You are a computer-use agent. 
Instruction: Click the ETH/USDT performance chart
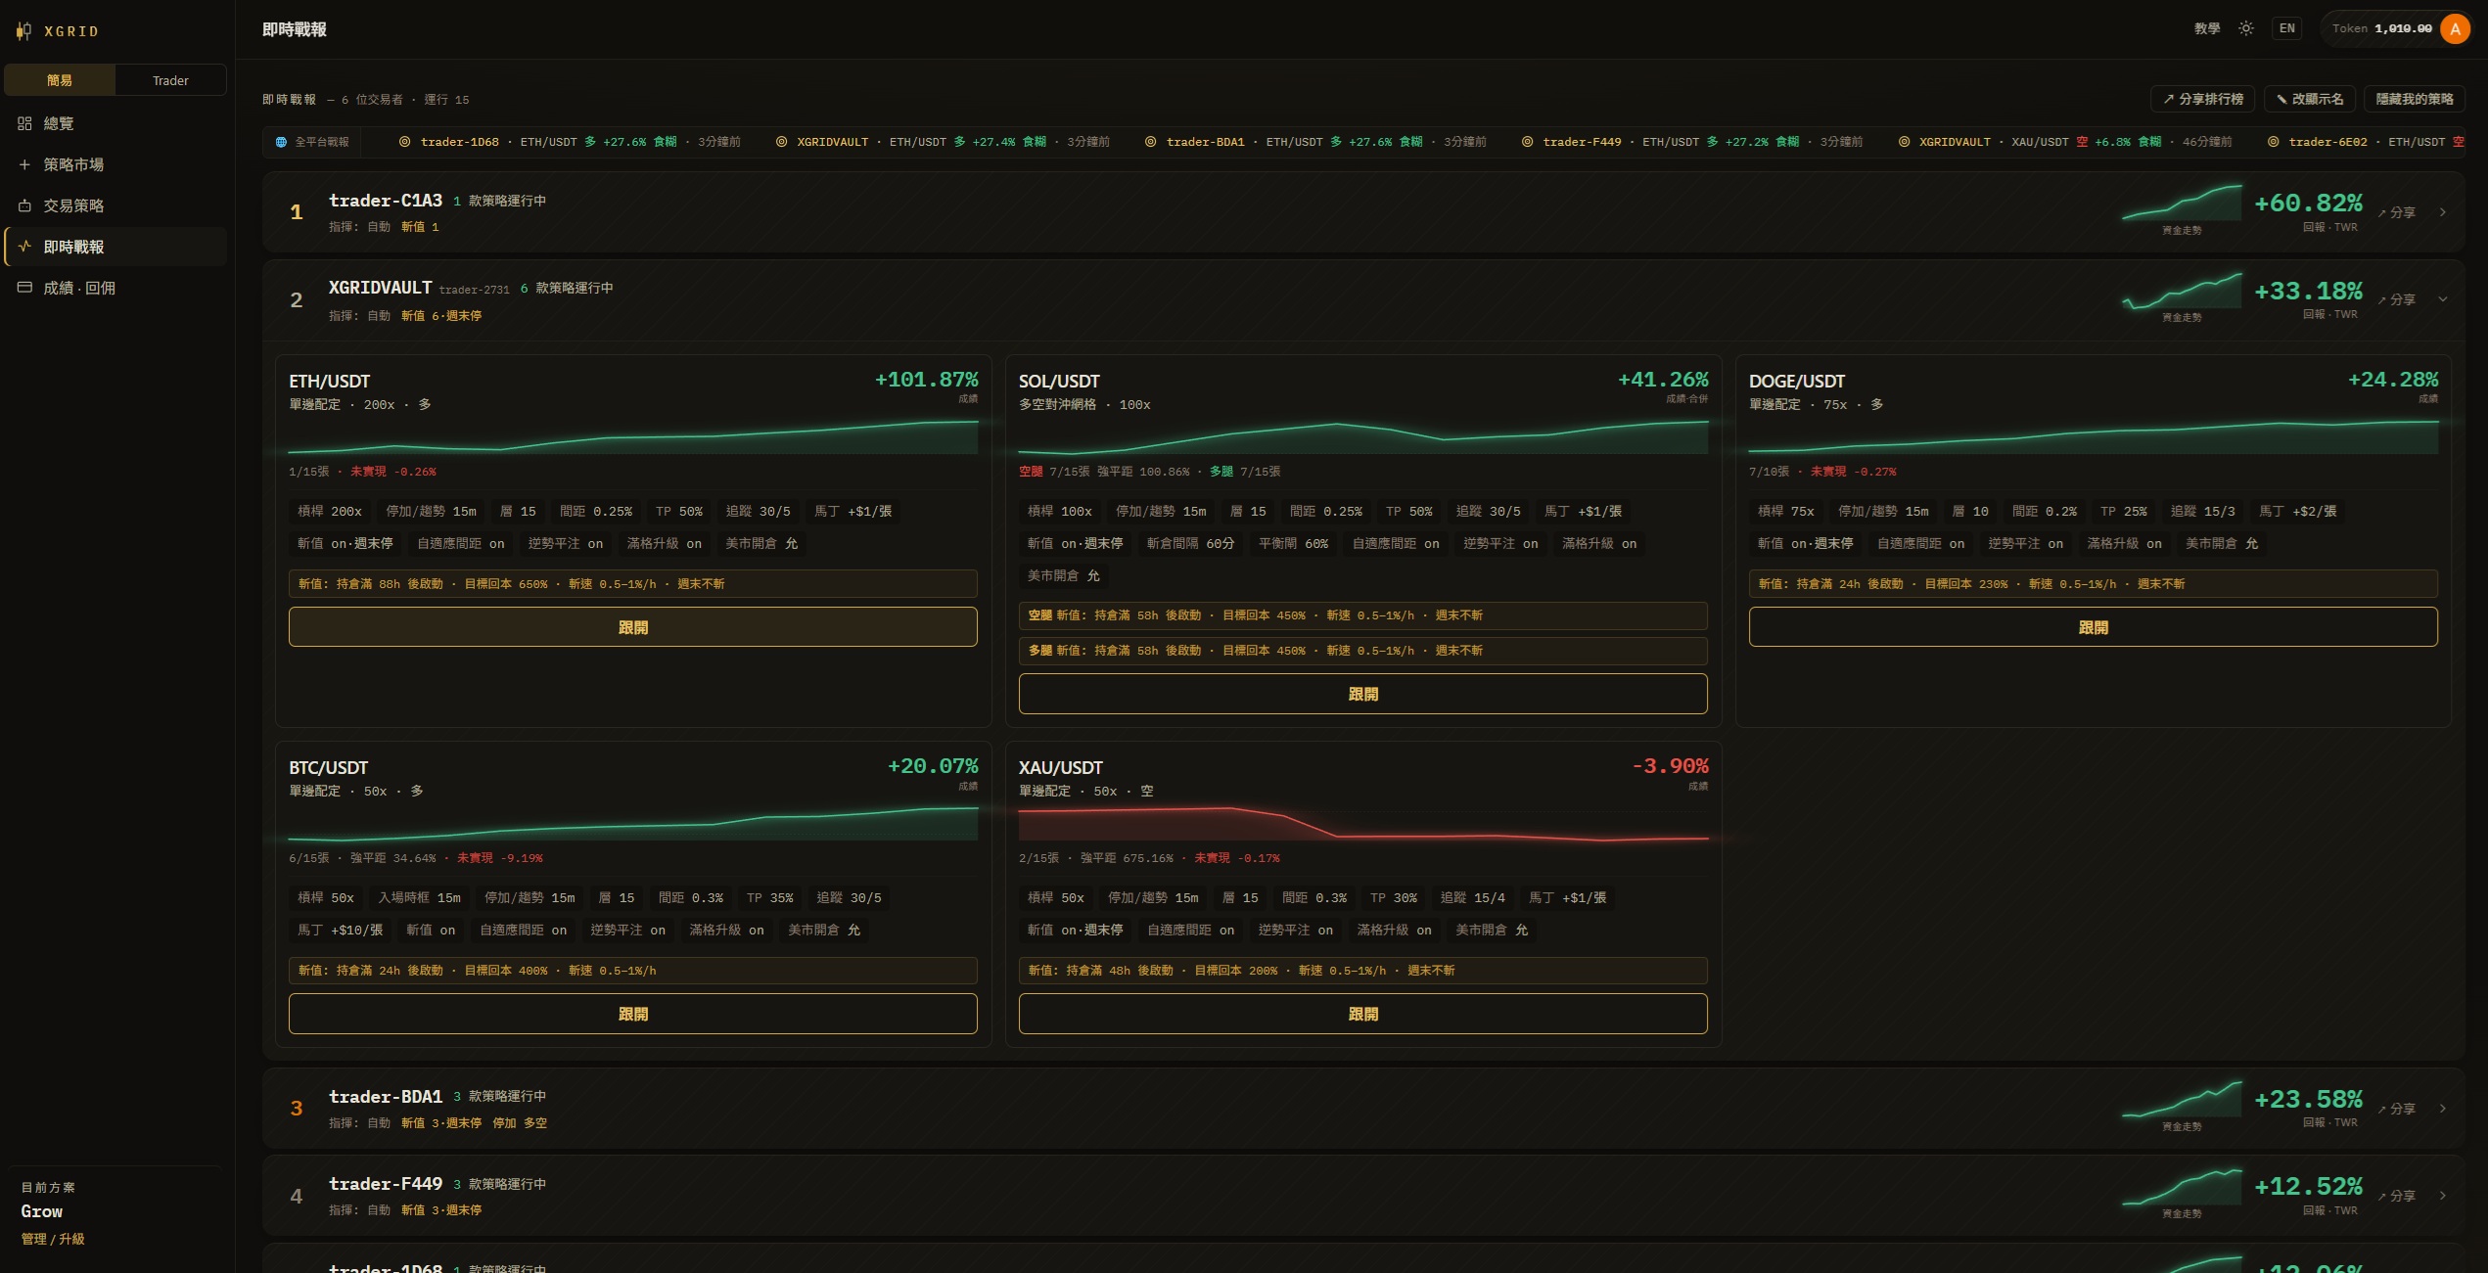coord(633,436)
